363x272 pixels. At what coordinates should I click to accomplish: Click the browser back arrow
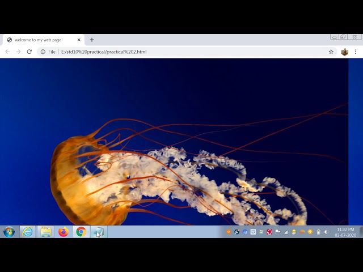coord(7,52)
